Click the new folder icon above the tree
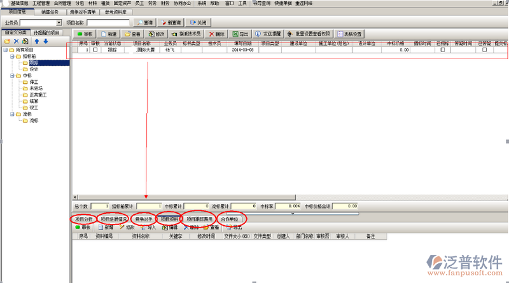The image size is (509, 283). point(7,41)
